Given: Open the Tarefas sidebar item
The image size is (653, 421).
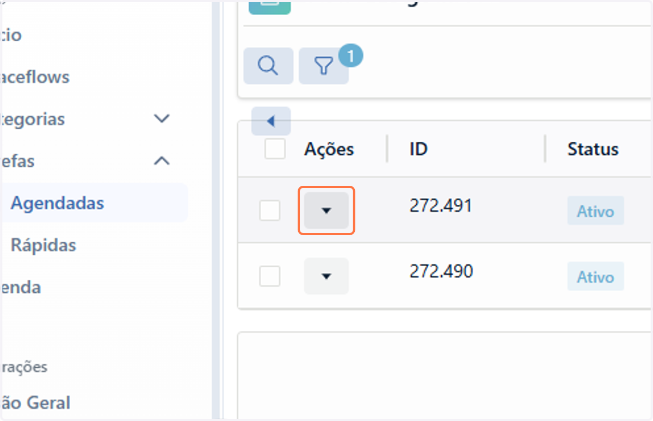Looking at the screenshot, I should click(x=17, y=161).
